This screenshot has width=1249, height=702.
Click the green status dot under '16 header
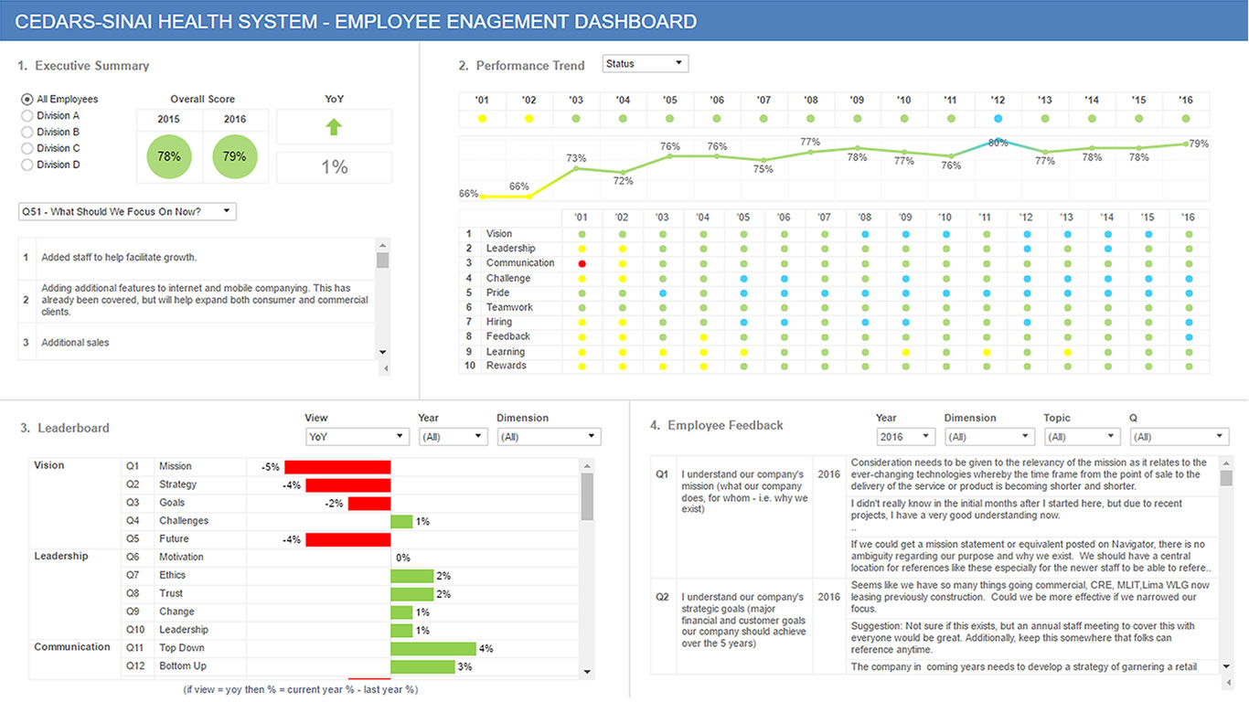[x=1186, y=119]
